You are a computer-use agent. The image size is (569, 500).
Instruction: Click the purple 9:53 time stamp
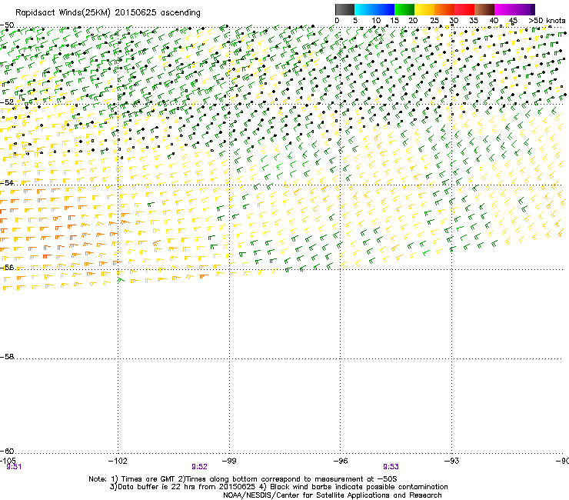[x=391, y=467]
